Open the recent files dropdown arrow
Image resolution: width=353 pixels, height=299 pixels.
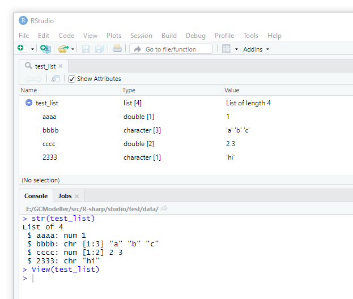point(73,49)
